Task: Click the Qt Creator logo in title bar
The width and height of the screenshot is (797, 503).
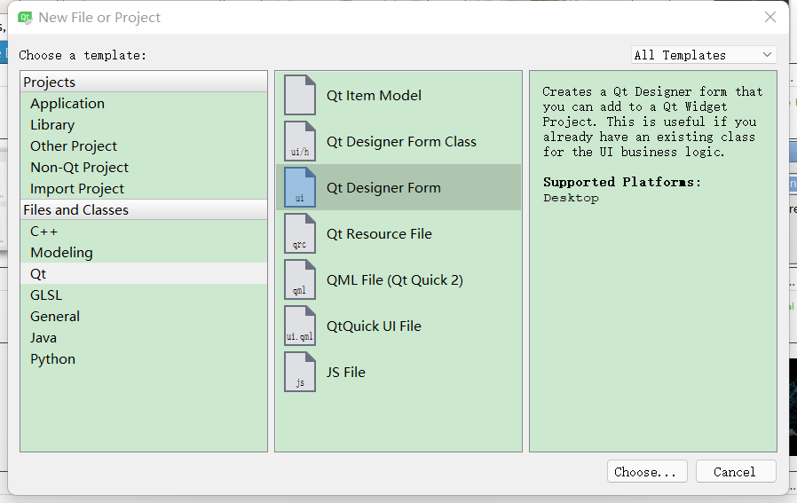Action: (x=25, y=17)
